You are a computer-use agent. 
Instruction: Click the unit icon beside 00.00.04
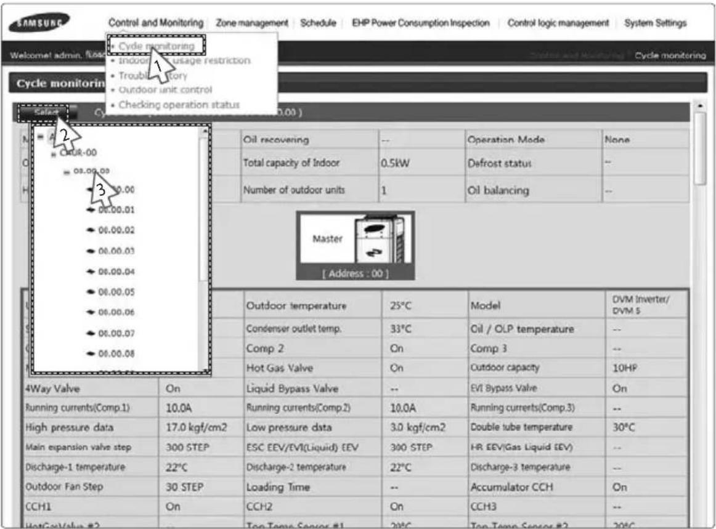(91, 272)
